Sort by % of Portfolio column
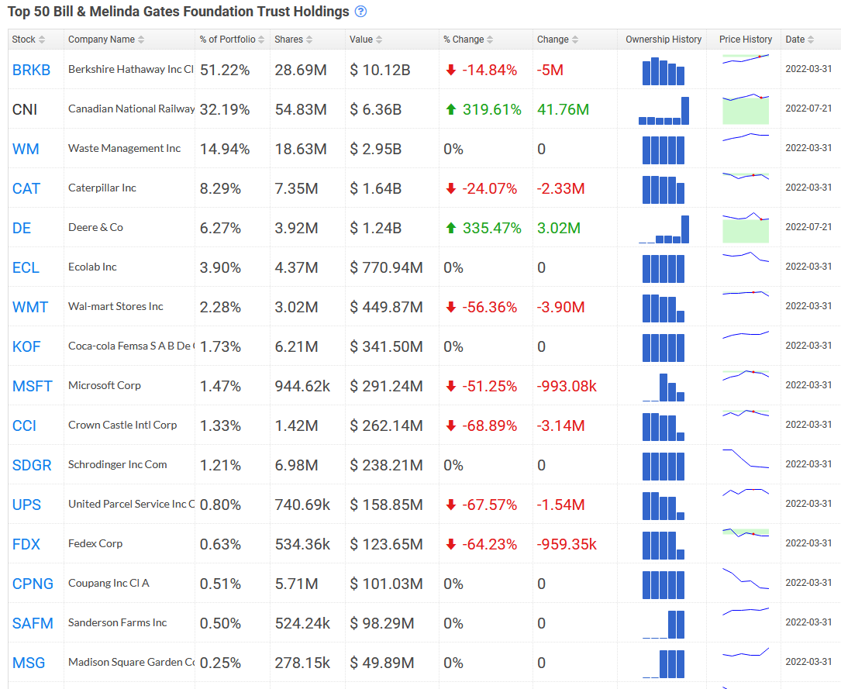Screen dimensions: 841x689 232,40
